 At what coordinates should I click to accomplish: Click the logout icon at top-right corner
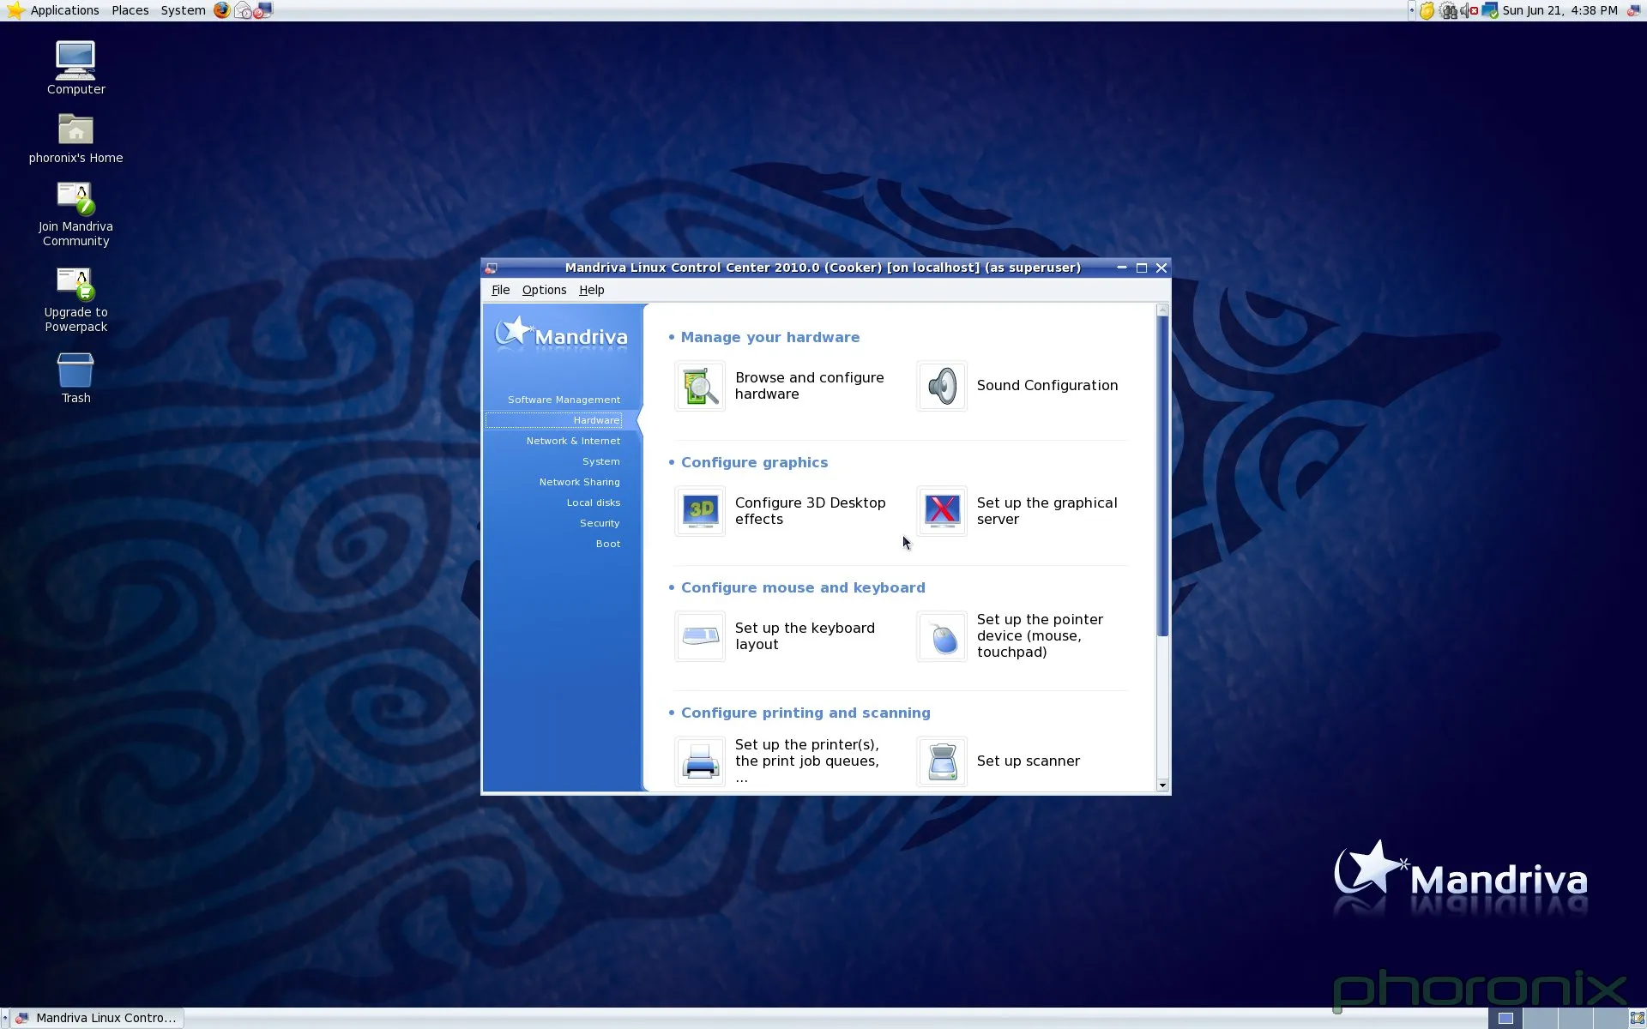pos(1633,10)
